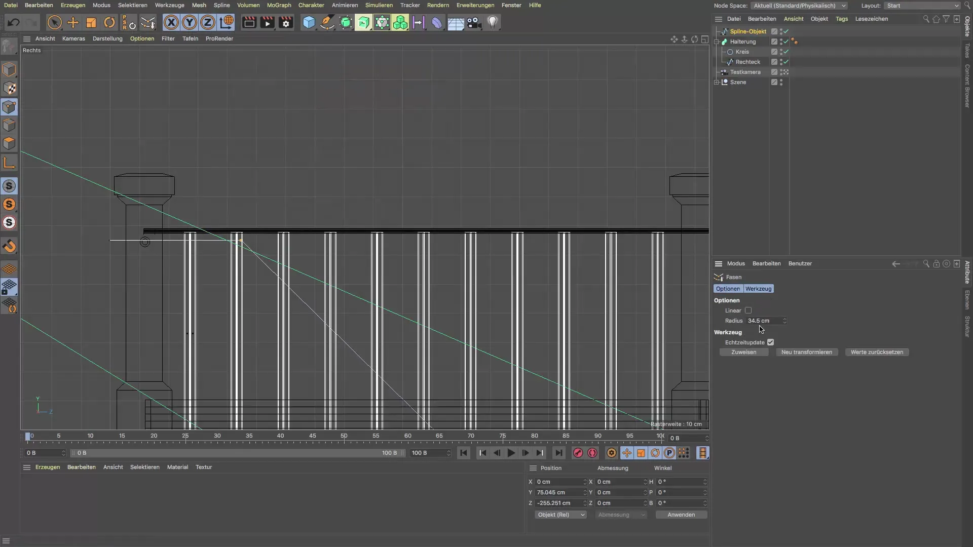Switch to axis mode L icon
Screen dimensions: 973x547
pos(9,163)
